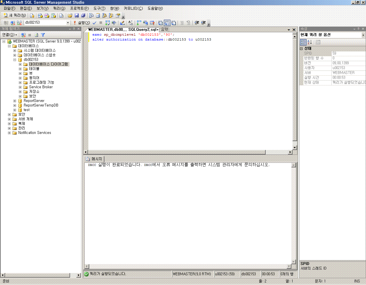Open a new Analysis Services DMX query
Viewport: 366px width, 285px height.
pos(47,15)
